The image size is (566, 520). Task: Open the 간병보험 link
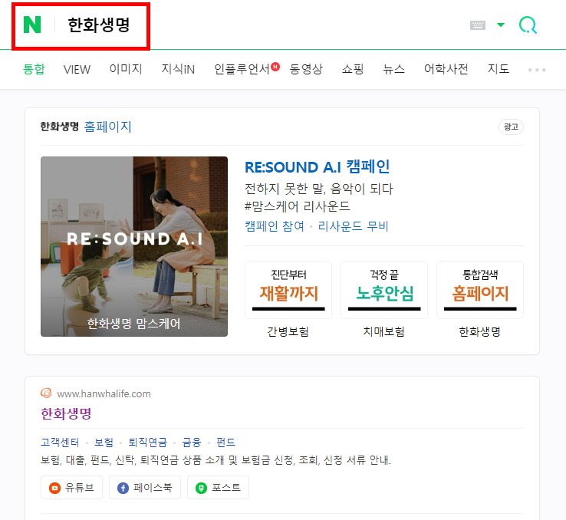coord(288,331)
